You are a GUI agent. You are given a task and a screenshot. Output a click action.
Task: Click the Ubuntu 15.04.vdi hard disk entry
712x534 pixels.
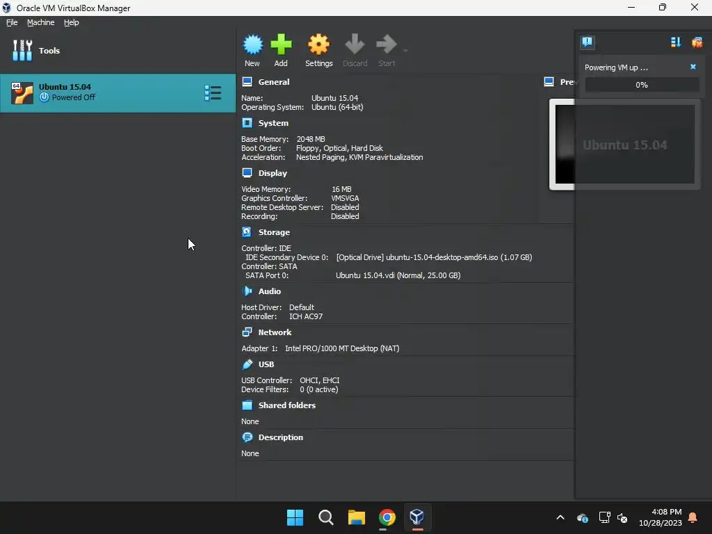point(398,275)
